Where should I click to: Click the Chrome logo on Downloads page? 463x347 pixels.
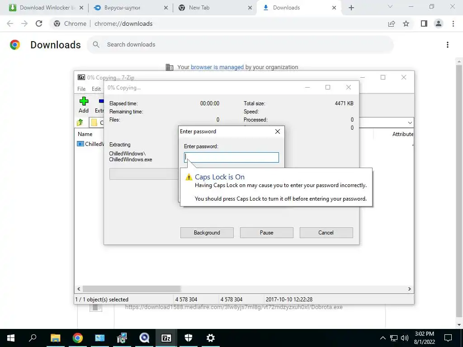[x=15, y=45]
